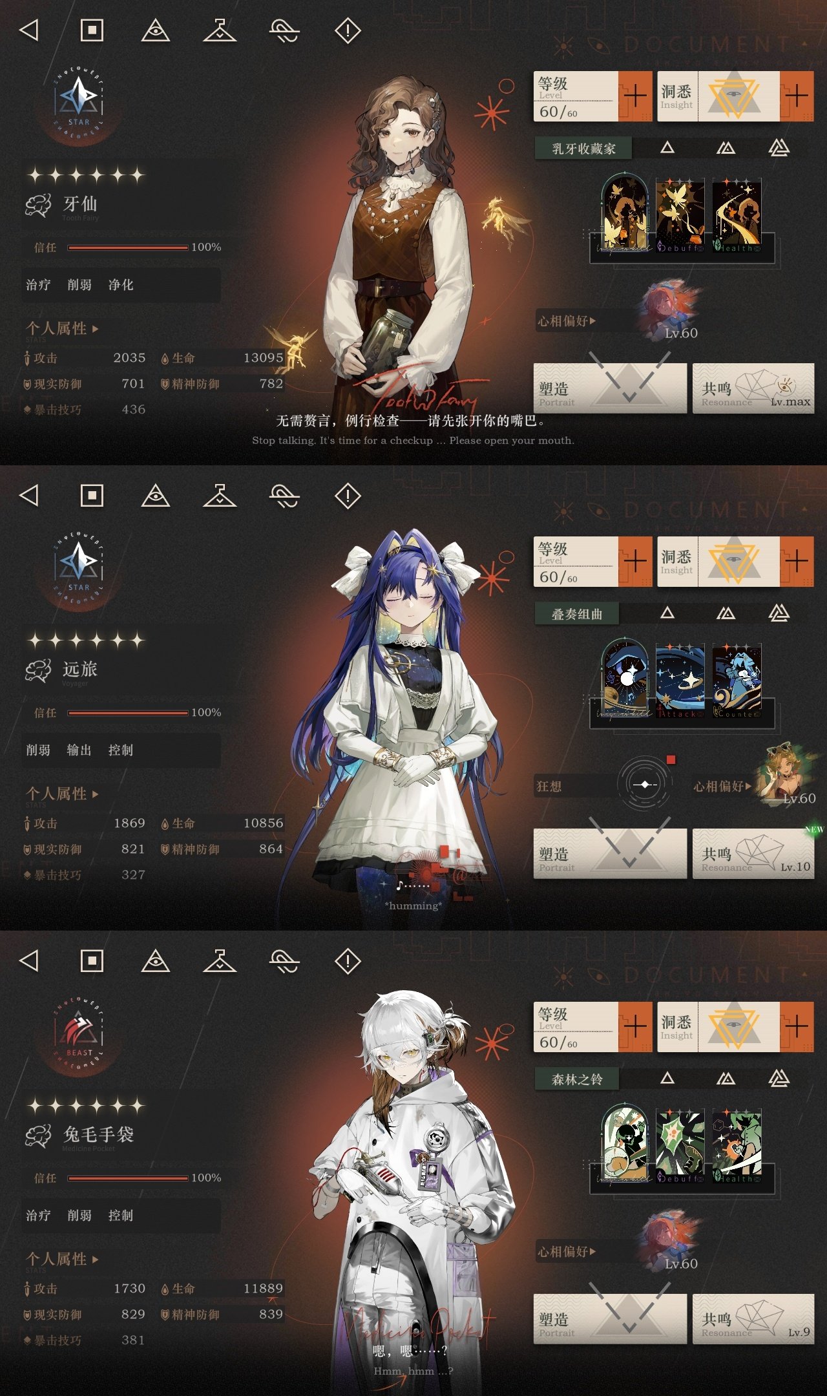
Task: Open 共鸣 Resonance Lv.max for Tooth Fairy
Action: tap(753, 388)
